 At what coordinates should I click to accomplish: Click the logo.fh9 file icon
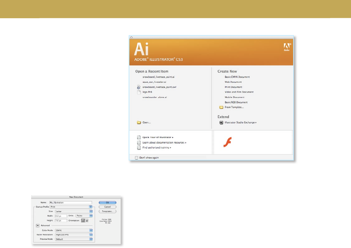(x=139, y=92)
